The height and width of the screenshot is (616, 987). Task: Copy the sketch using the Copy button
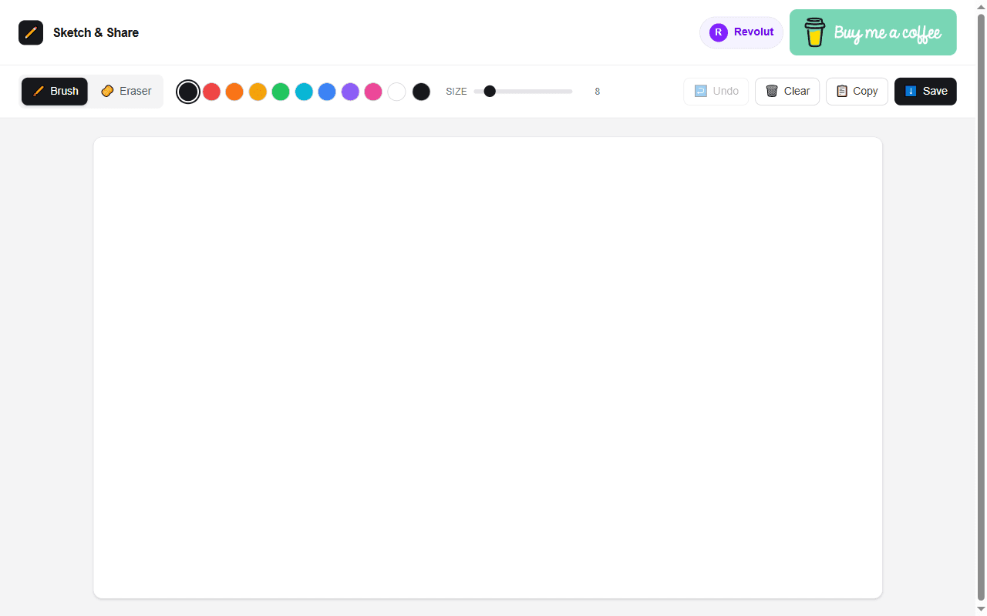(857, 91)
